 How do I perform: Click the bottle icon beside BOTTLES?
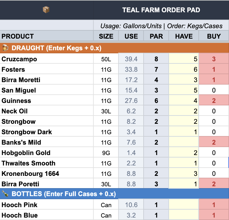(x=5, y=194)
